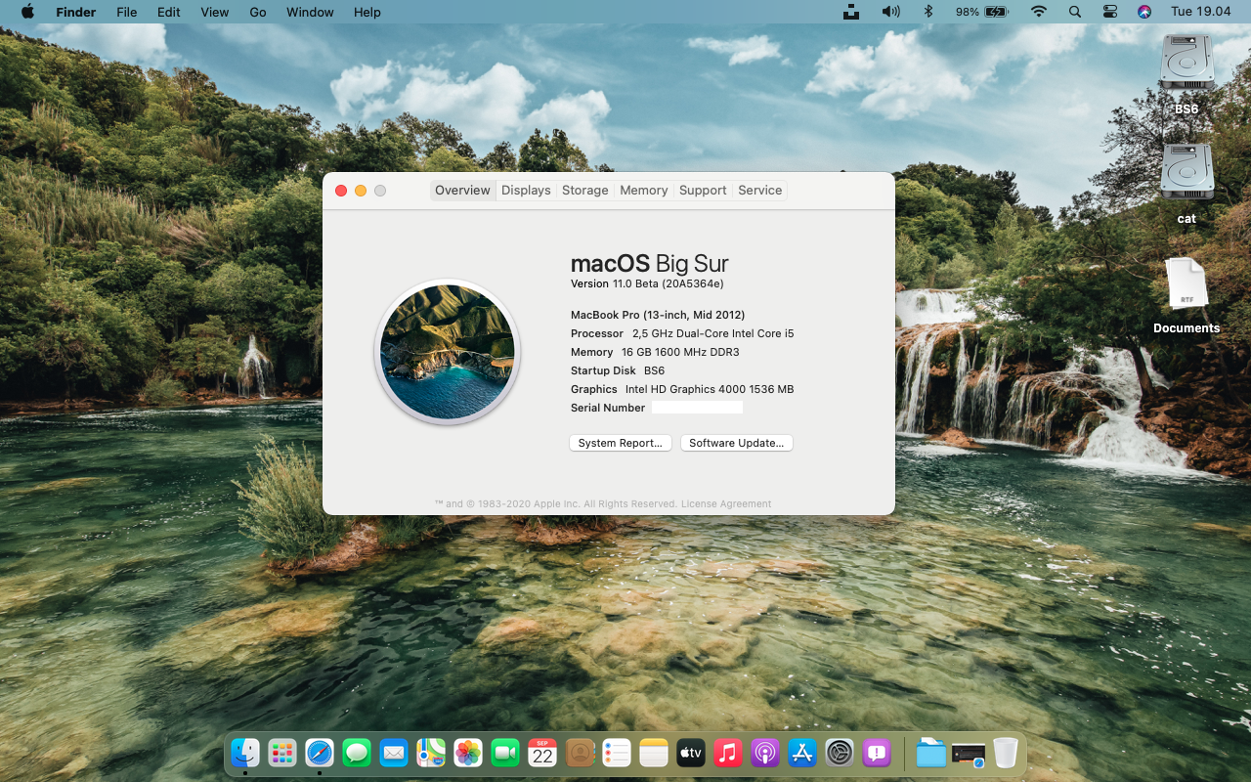
Task: Launch FaceTime from the Dock
Action: (x=505, y=753)
